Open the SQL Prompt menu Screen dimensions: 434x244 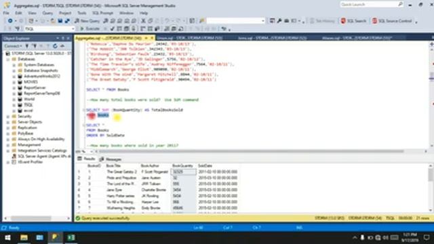(x=102, y=13)
